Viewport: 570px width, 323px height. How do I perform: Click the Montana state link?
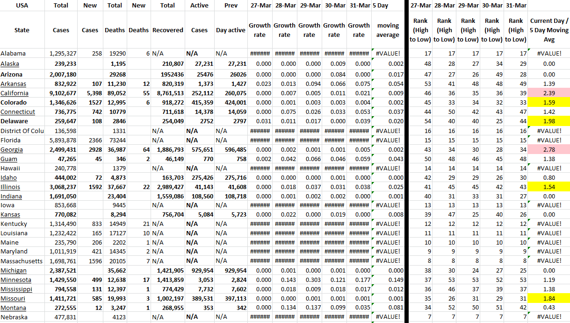click(x=14, y=308)
